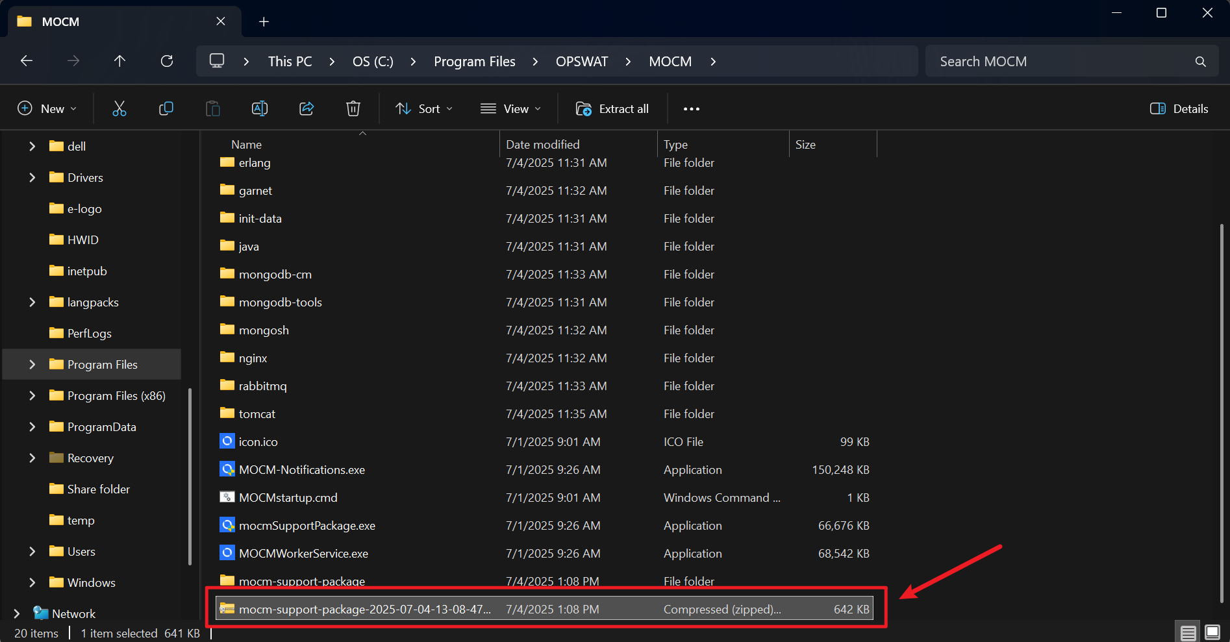The width and height of the screenshot is (1230, 642).
Task: Expand Program Files (x86) node
Action: pos(32,395)
